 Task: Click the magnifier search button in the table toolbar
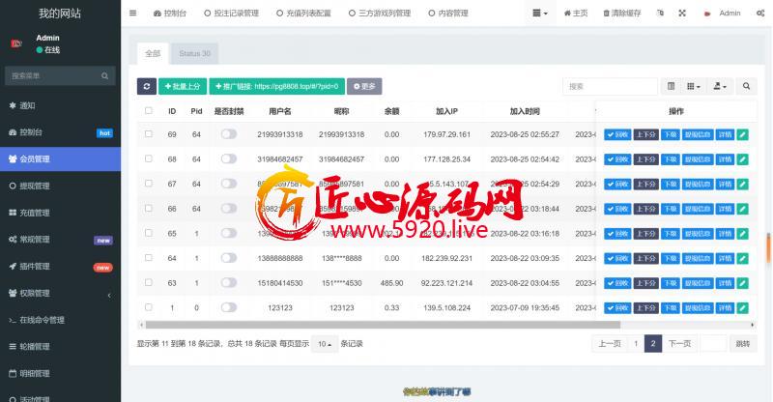point(746,86)
